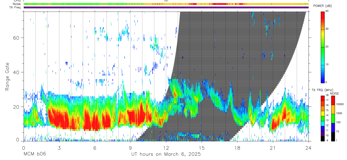Select the 3 UT hour axis label
Viewport: 347px width, 160px height.
point(59,148)
